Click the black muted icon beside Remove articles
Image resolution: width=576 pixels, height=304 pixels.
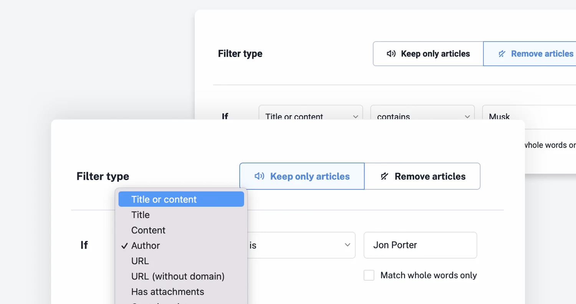point(384,176)
